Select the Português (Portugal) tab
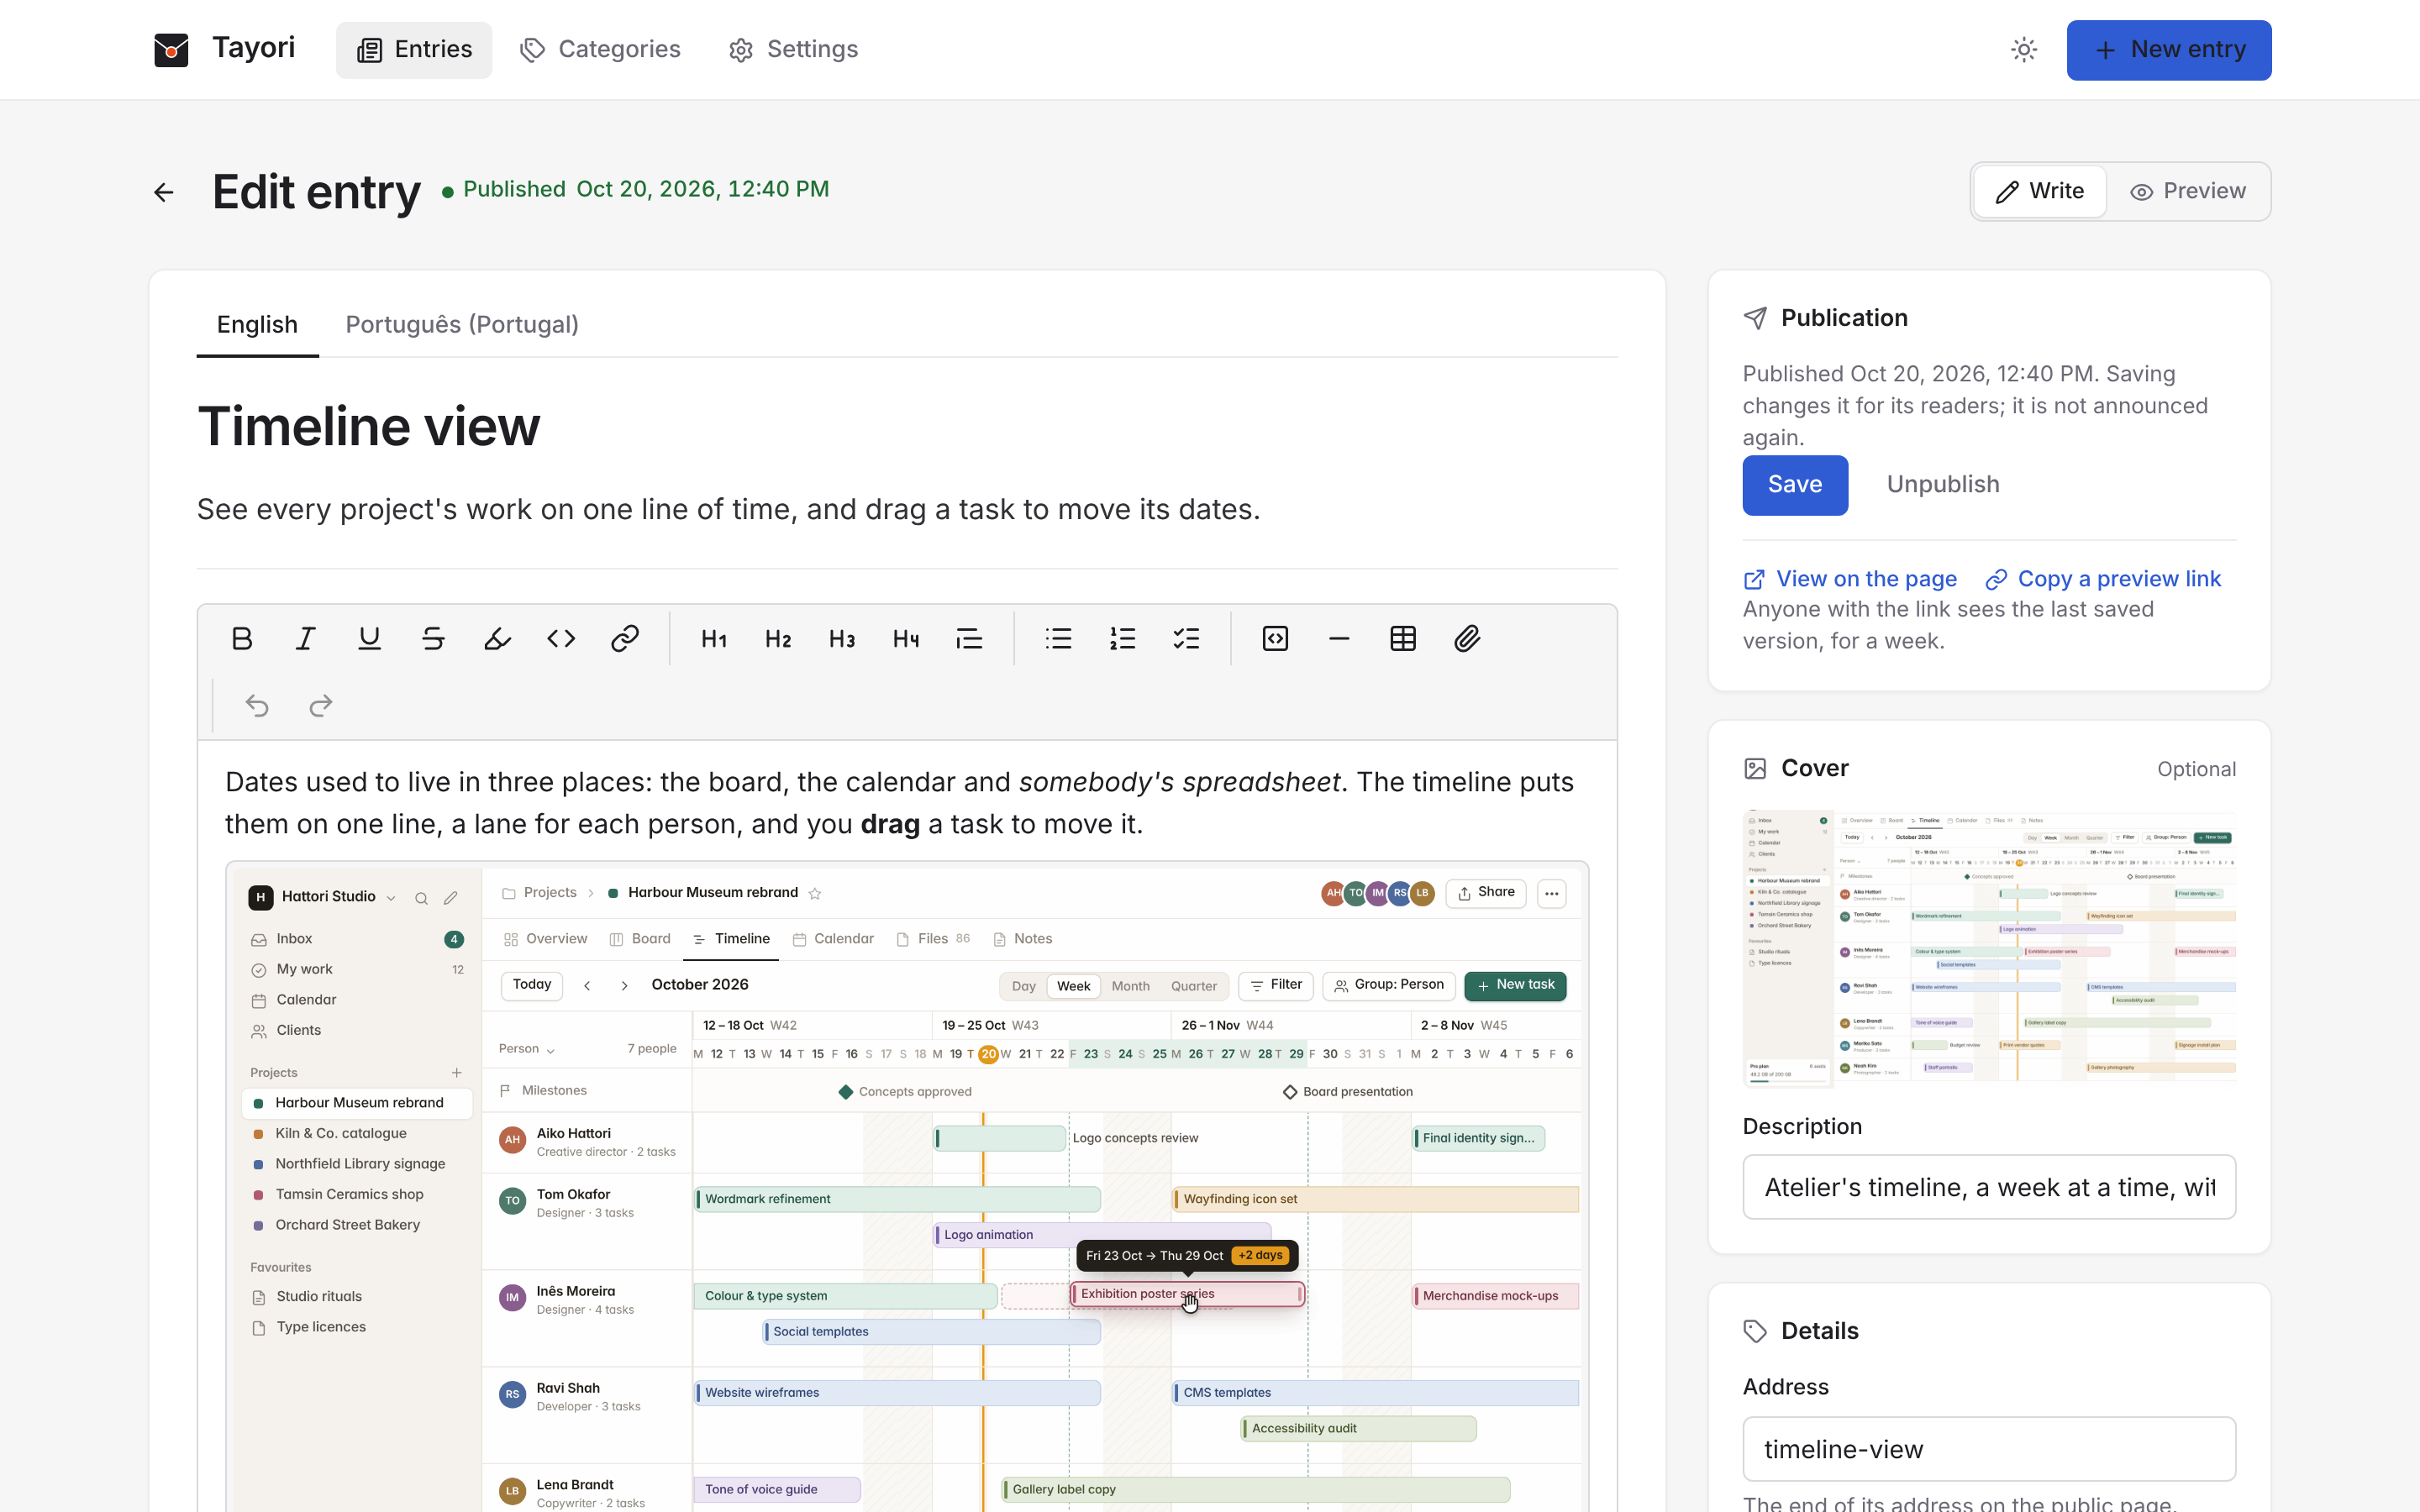Image resolution: width=2420 pixels, height=1512 pixels. click(x=462, y=325)
